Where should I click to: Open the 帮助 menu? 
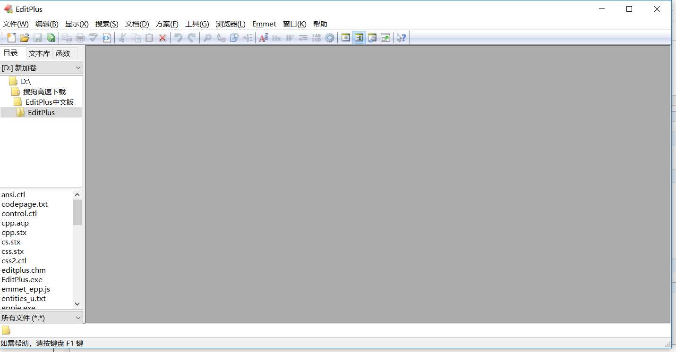click(320, 24)
